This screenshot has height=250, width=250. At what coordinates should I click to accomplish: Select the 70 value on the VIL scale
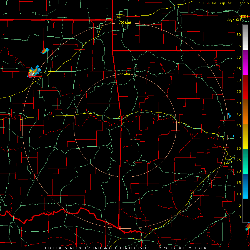239,57
